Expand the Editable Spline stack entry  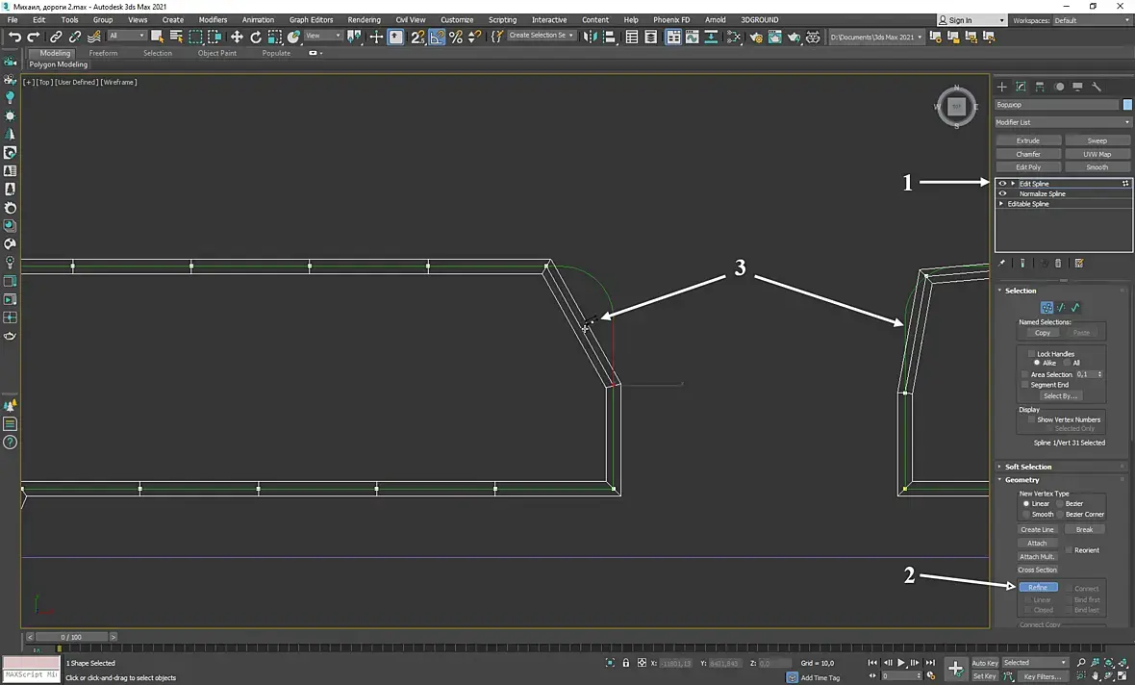click(x=1001, y=204)
